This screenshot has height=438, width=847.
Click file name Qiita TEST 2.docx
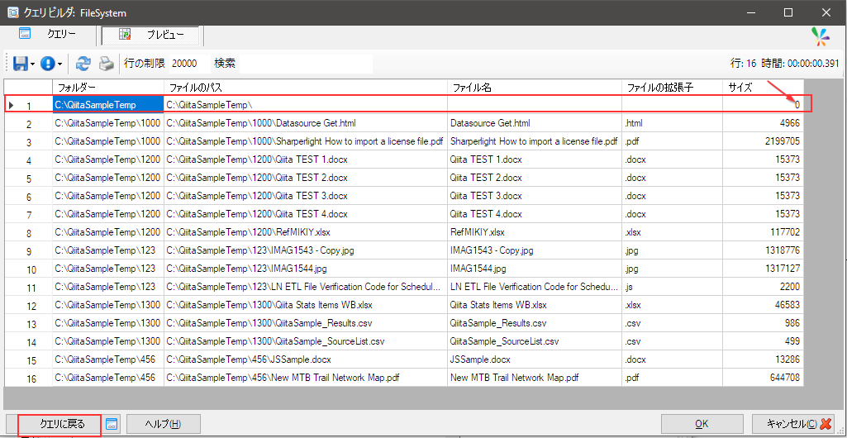(486, 179)
